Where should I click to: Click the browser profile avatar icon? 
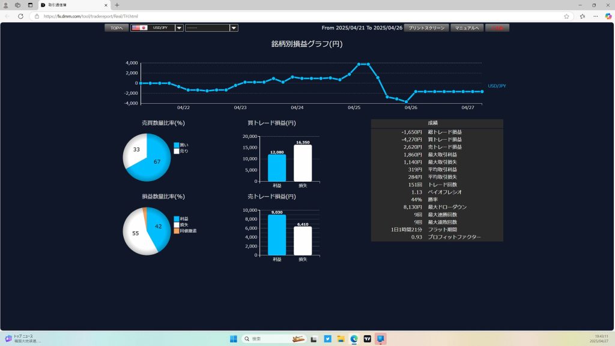tap(6, 5)
